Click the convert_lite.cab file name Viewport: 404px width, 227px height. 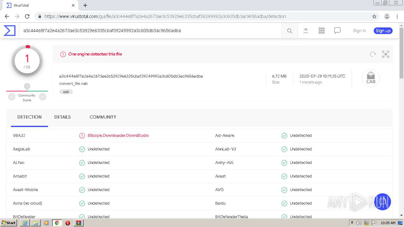click(73, 84)
